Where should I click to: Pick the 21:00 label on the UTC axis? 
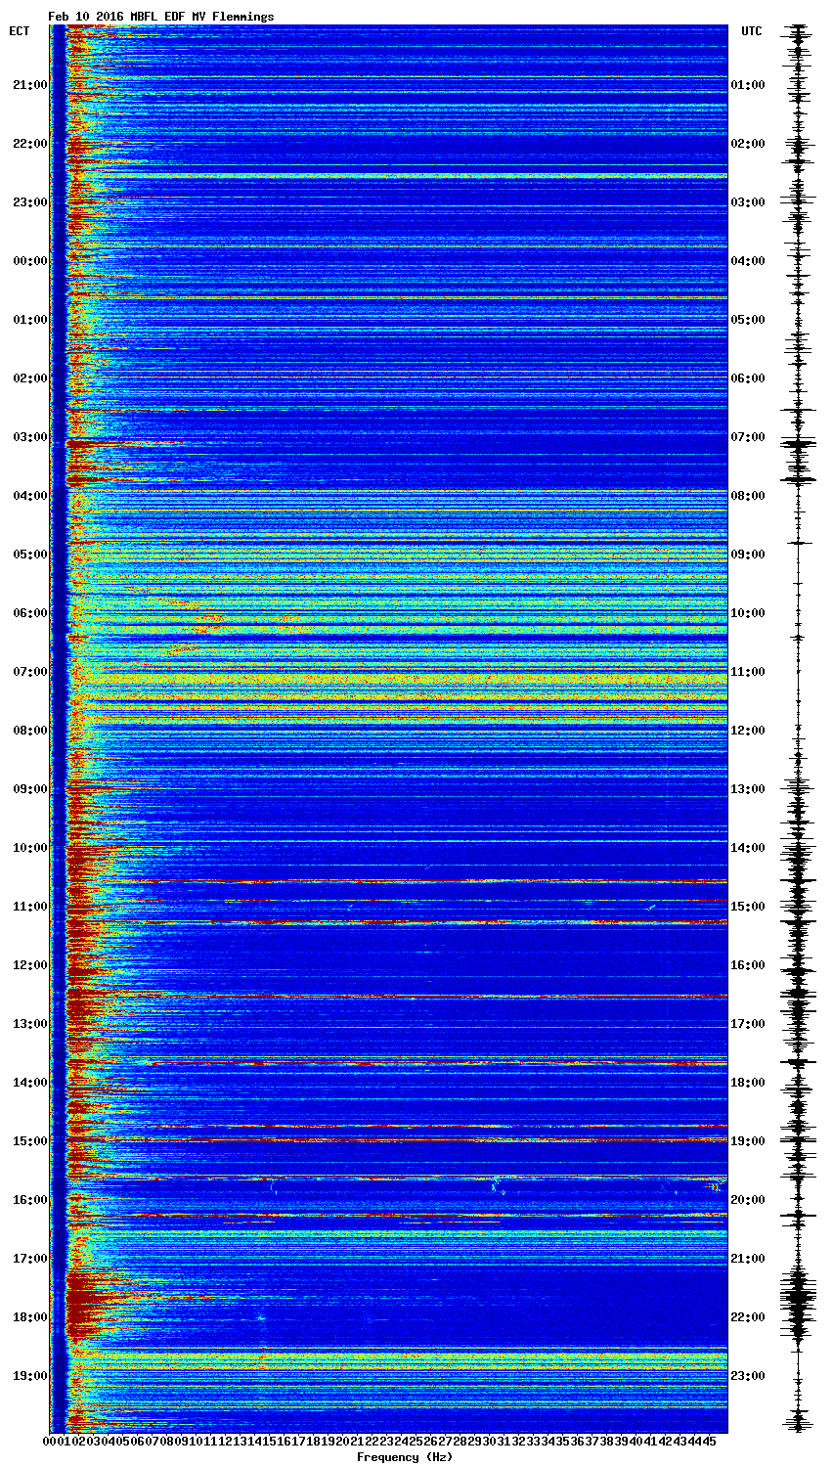pos(748,1259)
